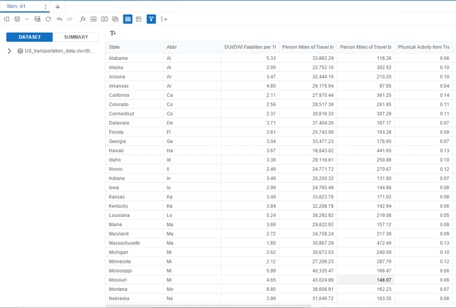Click the Physical Activity column header
This screenshot has height=308, width=456.
(x=424, y=47)
